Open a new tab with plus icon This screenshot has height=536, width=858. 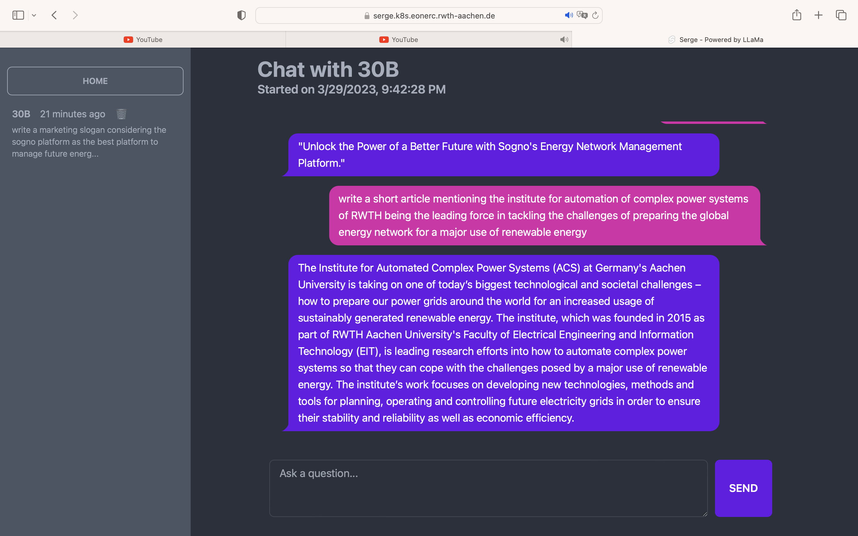click(x=818, y=15)
